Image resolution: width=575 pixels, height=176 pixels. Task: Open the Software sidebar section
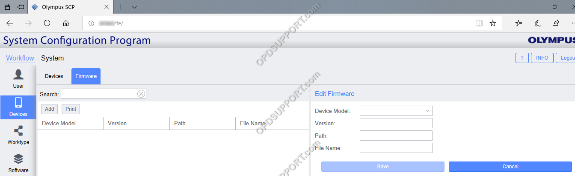click(18, 163)
